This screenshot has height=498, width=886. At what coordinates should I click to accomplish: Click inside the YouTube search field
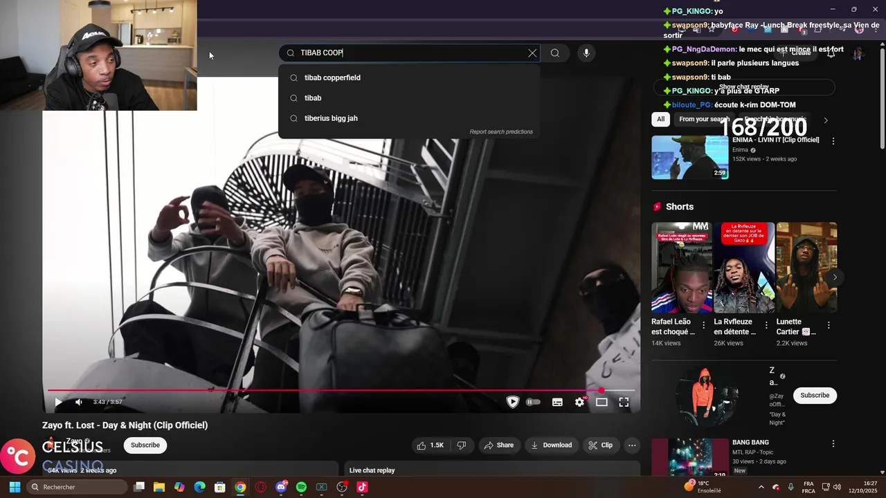(411, 53)
